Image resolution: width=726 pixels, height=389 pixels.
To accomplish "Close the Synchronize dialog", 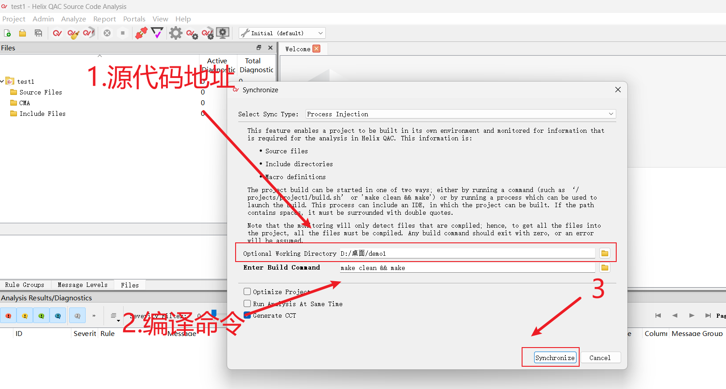I will pos(618,90).
